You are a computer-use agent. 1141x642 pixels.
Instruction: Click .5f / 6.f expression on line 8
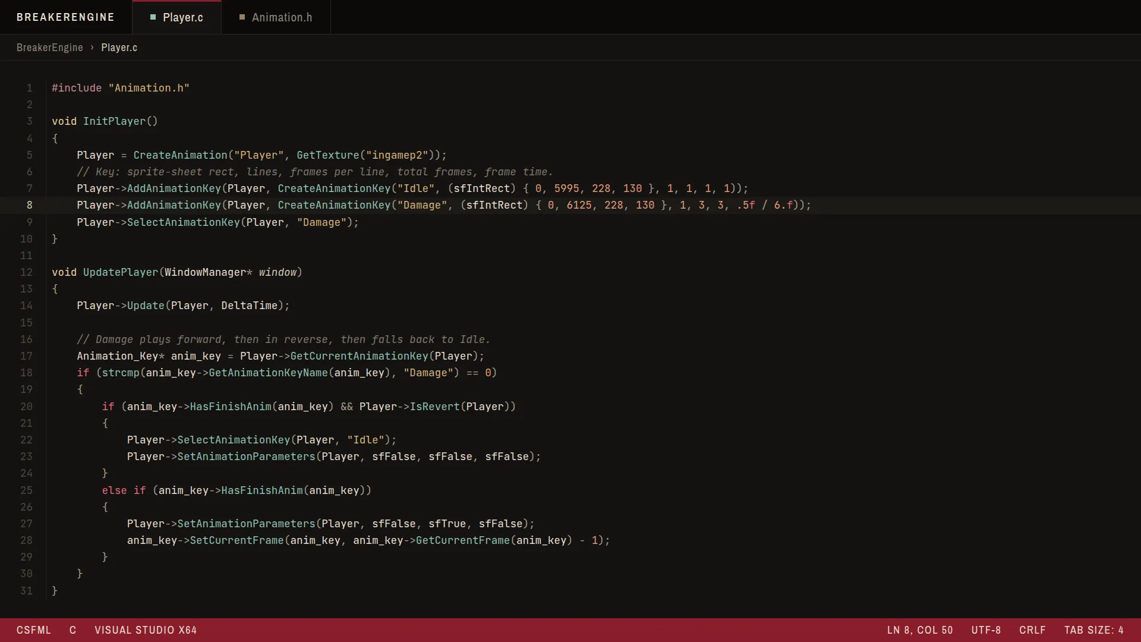coord(765,205)
